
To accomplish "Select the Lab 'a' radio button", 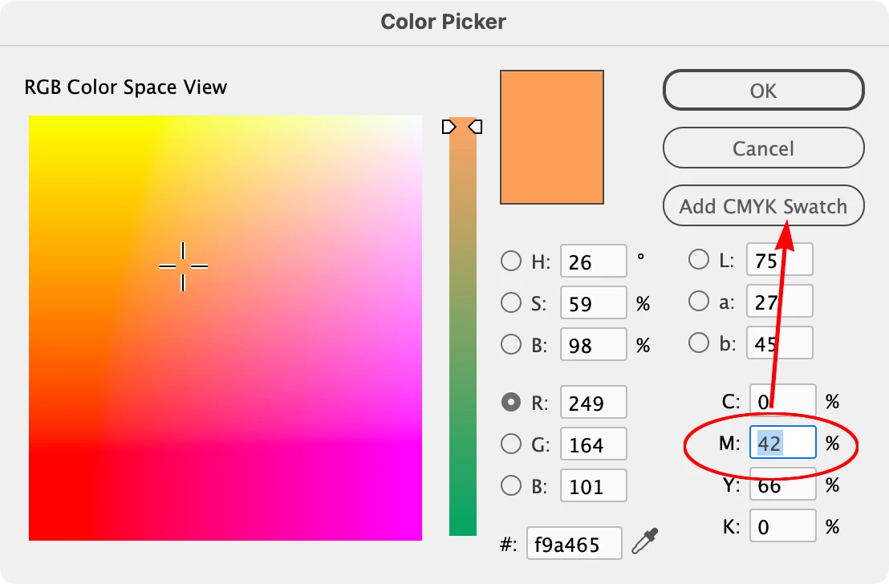I will (699, 301).
